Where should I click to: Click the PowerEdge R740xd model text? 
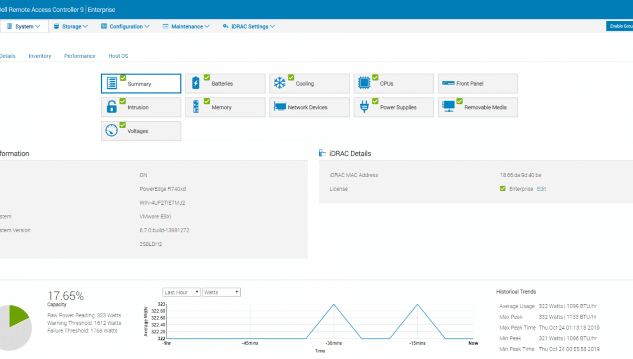[x=163, y=188]
